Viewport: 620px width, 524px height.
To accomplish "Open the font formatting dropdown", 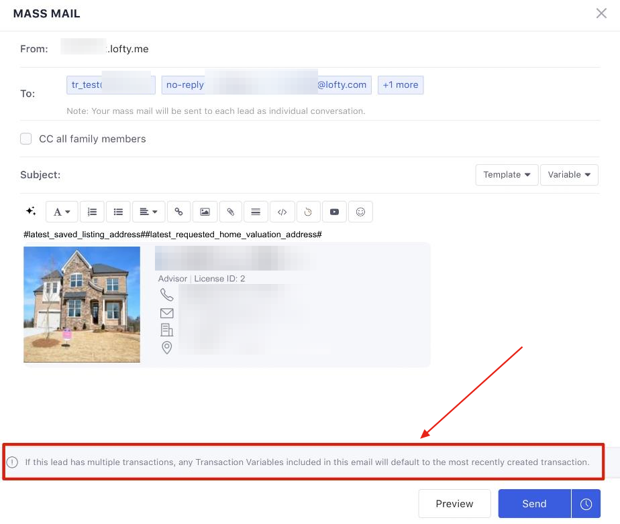I will (62, 212).
